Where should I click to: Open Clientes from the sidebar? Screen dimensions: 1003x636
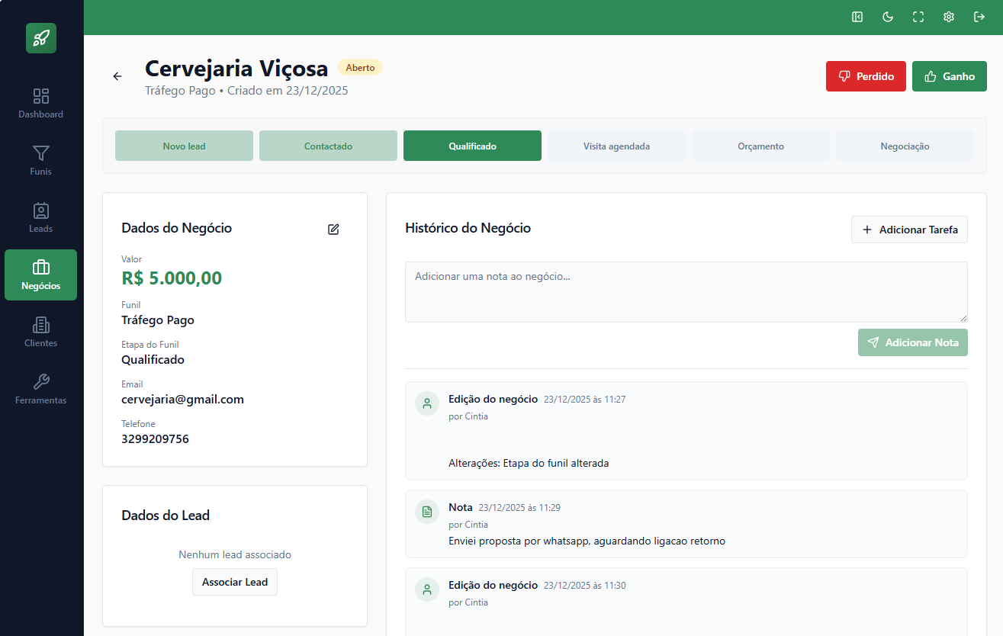pyautogui.click(x=41, y=332)
